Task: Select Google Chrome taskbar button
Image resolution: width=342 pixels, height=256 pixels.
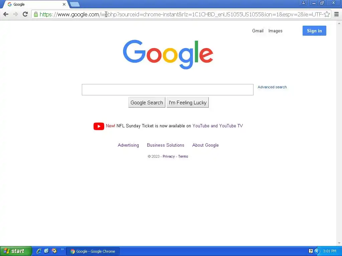Action: click(93, 251)
